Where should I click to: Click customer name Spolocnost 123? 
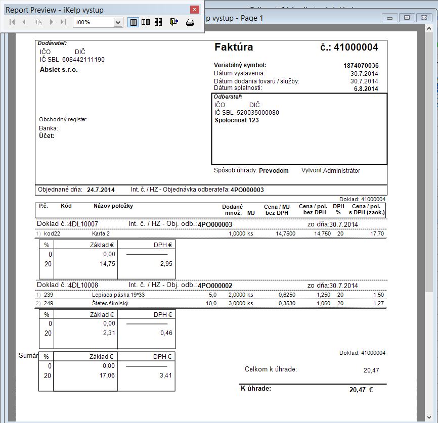237,120
